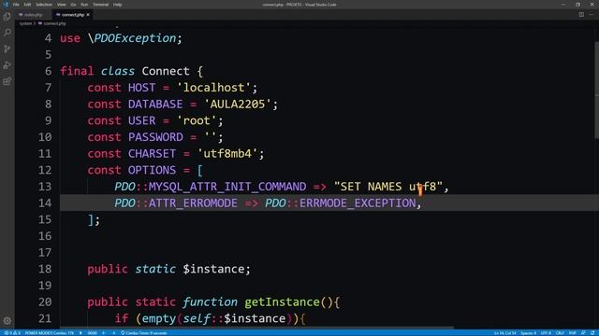Click line number 14 in gutter

pos(45,203)
